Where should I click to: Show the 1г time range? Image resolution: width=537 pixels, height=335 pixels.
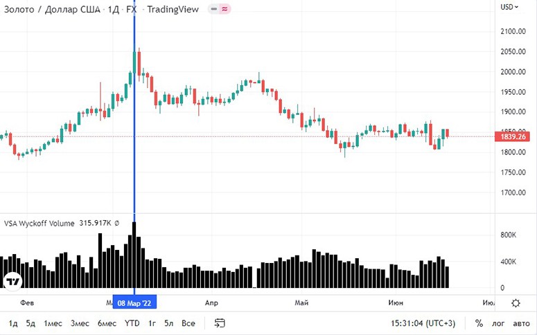(152, 323)
